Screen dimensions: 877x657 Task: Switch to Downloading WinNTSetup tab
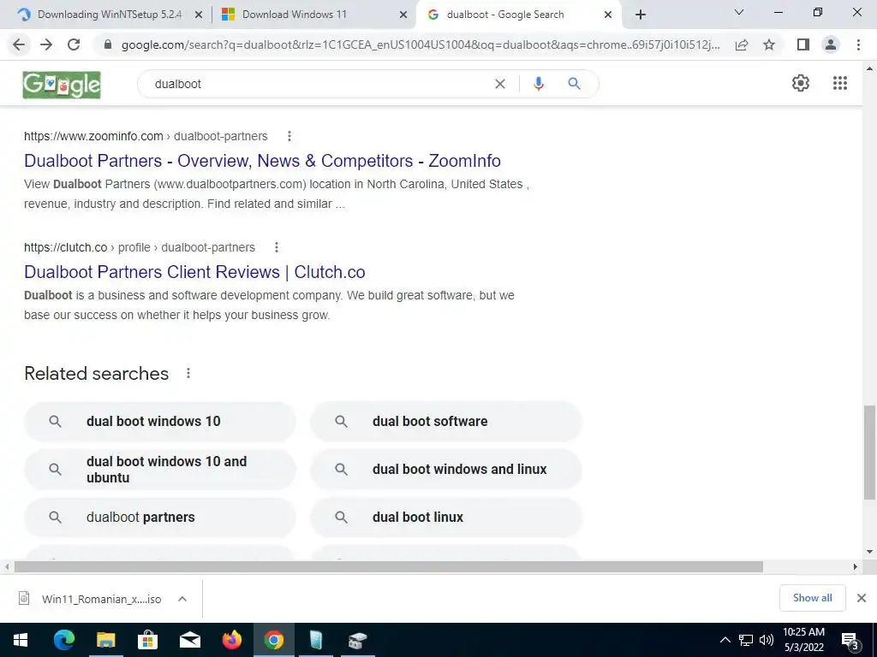pyautogui.click(x=109, y=15)
